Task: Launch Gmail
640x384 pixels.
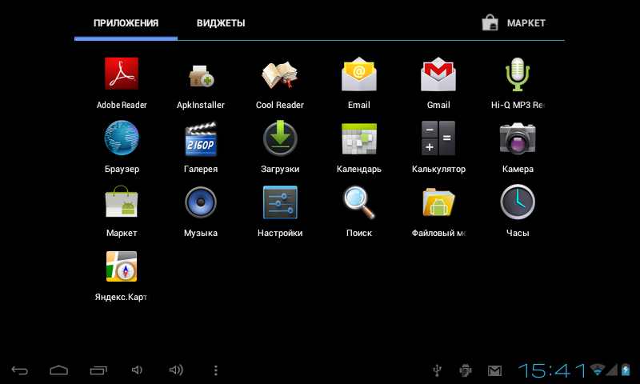Action: point(438,74)
